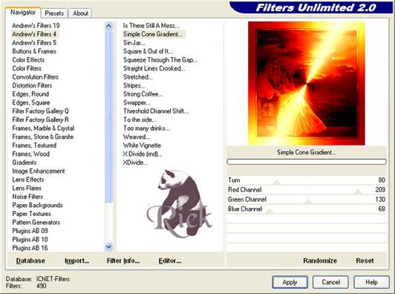Select Pattern Generators category
This screenshot has width=395, height=294.
36,222
